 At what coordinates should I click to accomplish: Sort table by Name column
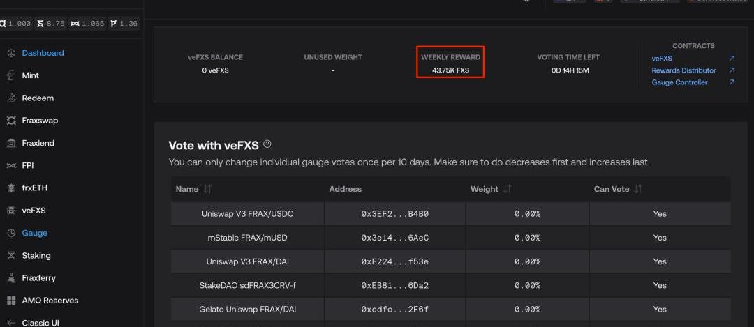point(208,189)
